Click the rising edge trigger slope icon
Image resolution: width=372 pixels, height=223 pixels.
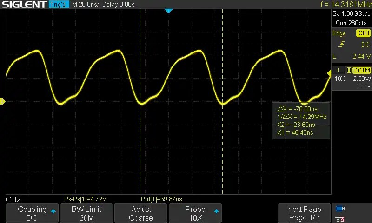[x=342, y=45]
